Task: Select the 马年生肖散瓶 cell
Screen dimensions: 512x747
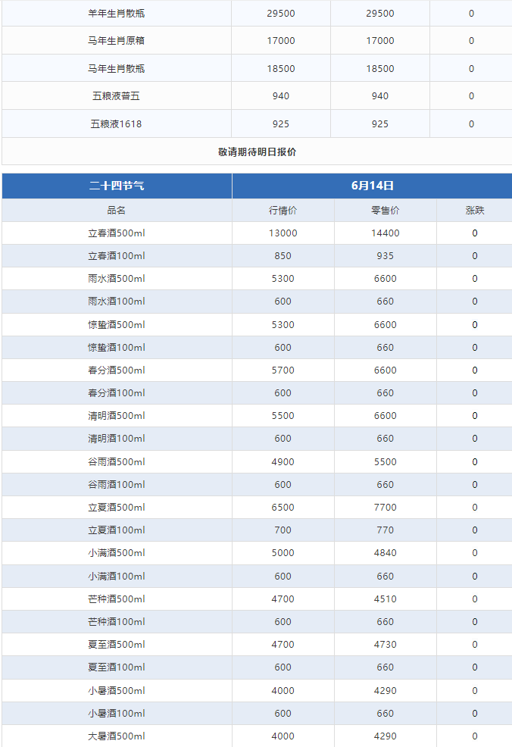Action: pyautogui.click(x=116, y=69)
